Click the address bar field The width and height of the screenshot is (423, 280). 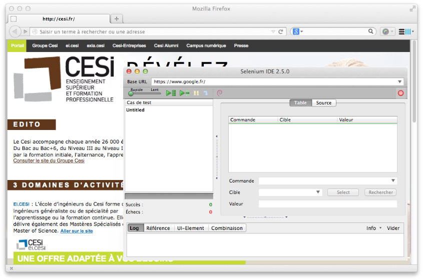coord(154,32)
